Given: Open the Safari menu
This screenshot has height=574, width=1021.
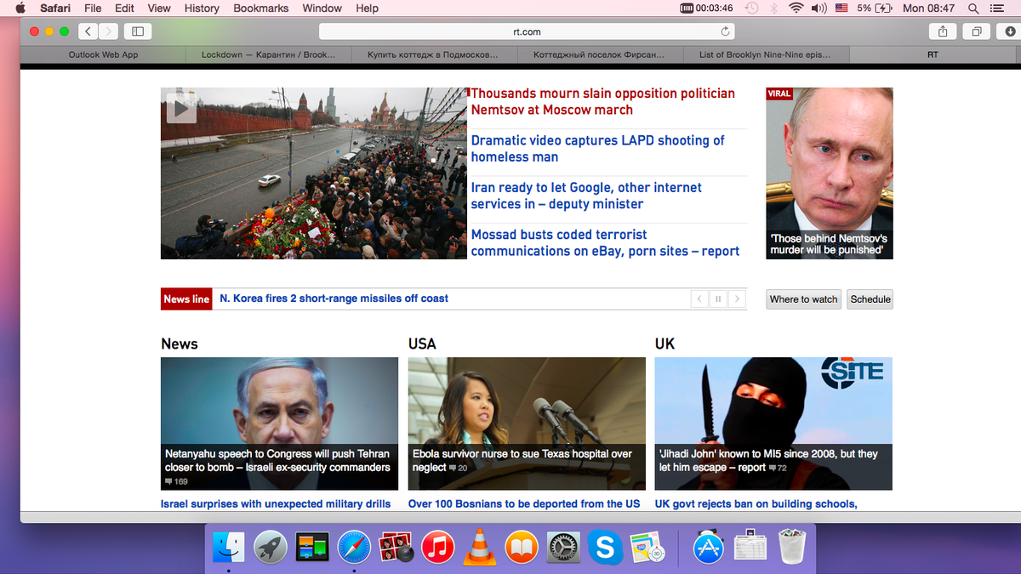Looking at the screenshot, I should (x=55, y=9).
